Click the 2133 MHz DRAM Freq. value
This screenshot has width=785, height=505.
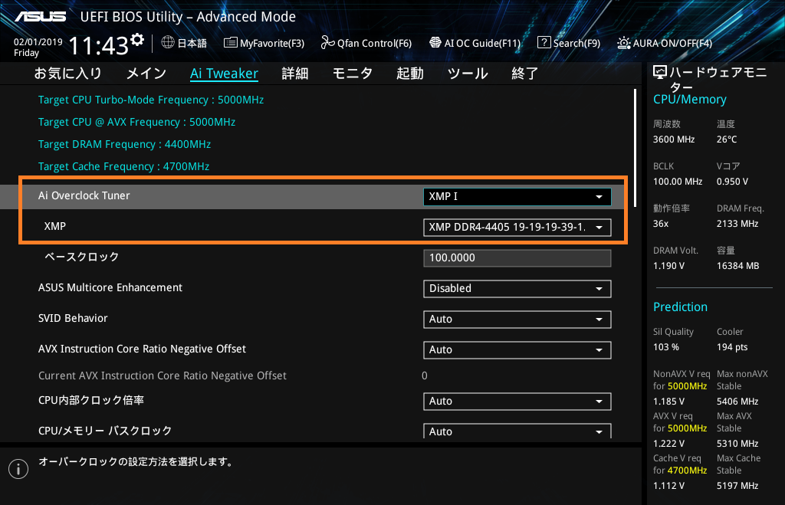click(737, 223)
